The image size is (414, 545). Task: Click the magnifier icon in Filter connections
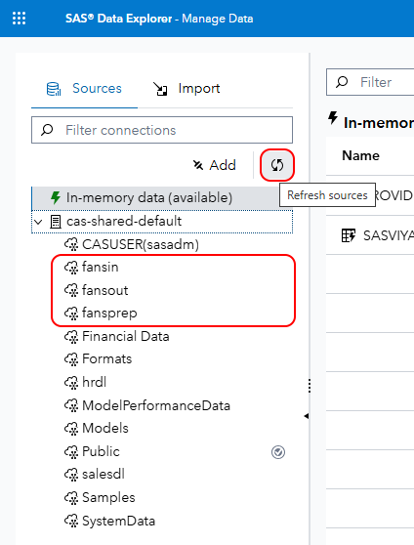pos(47,130)
